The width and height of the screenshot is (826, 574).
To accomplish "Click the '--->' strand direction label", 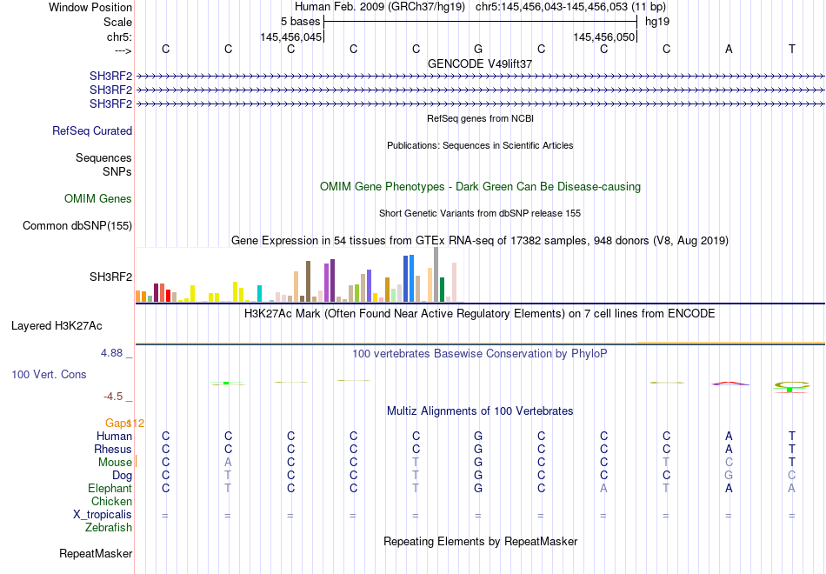I will (x=123, y=50).
